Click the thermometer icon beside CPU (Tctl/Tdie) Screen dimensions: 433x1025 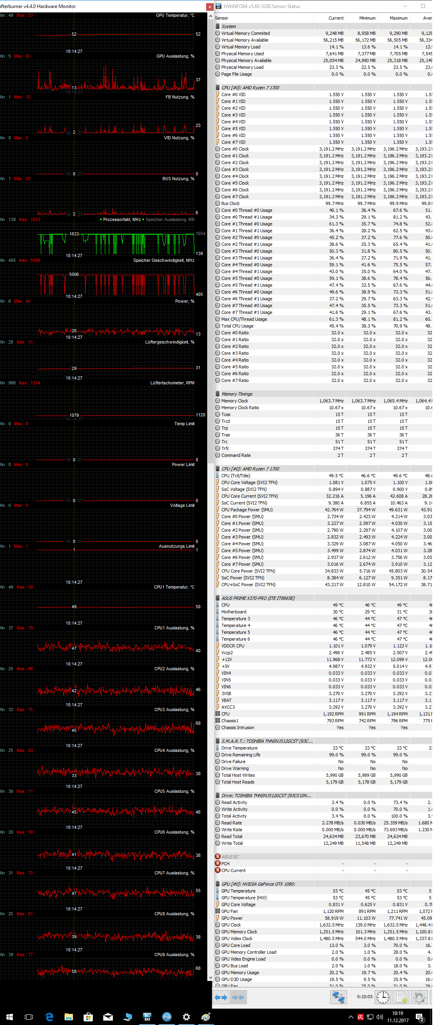click(x=218, y=476)
